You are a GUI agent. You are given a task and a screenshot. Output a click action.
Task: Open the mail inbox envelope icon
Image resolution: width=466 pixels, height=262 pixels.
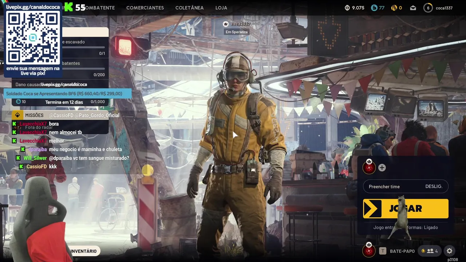413,8
